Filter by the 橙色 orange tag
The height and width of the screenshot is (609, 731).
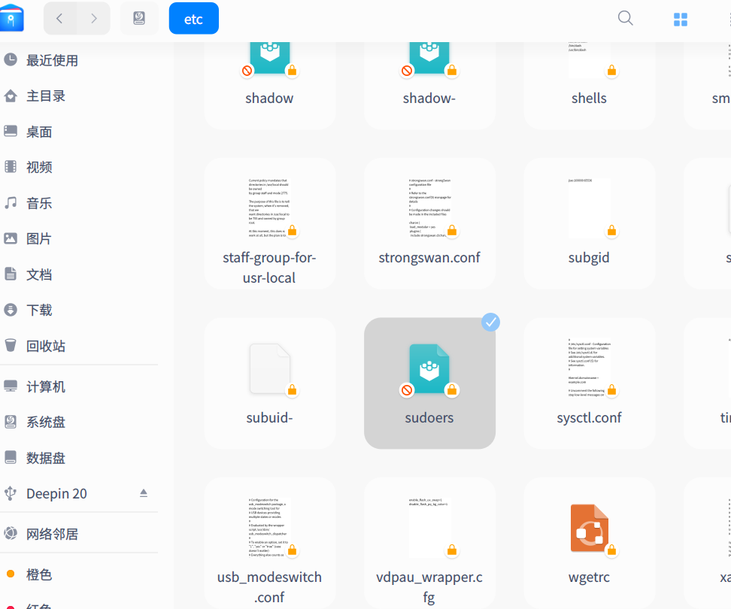79,574
